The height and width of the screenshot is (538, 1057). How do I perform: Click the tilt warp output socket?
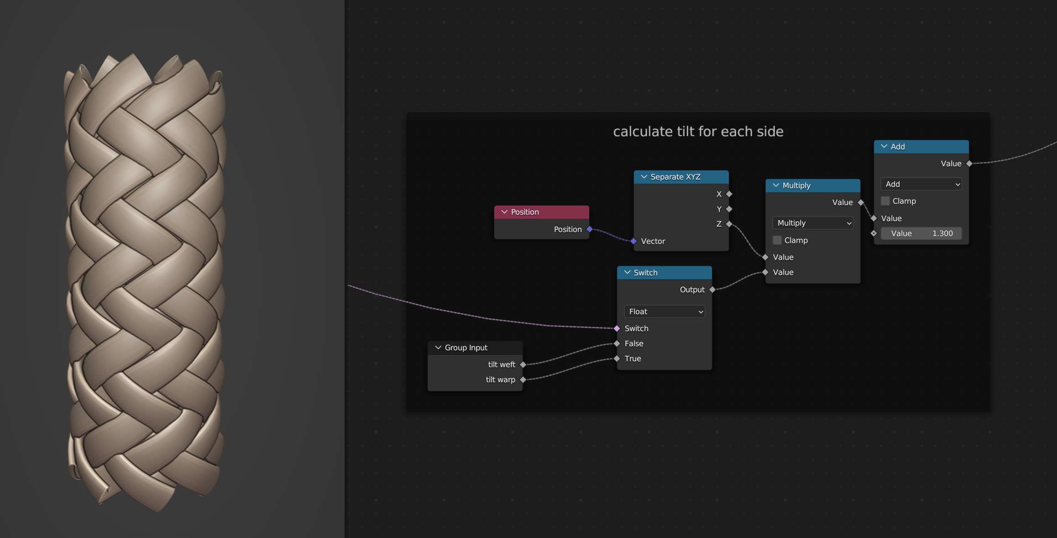point(523,380)
